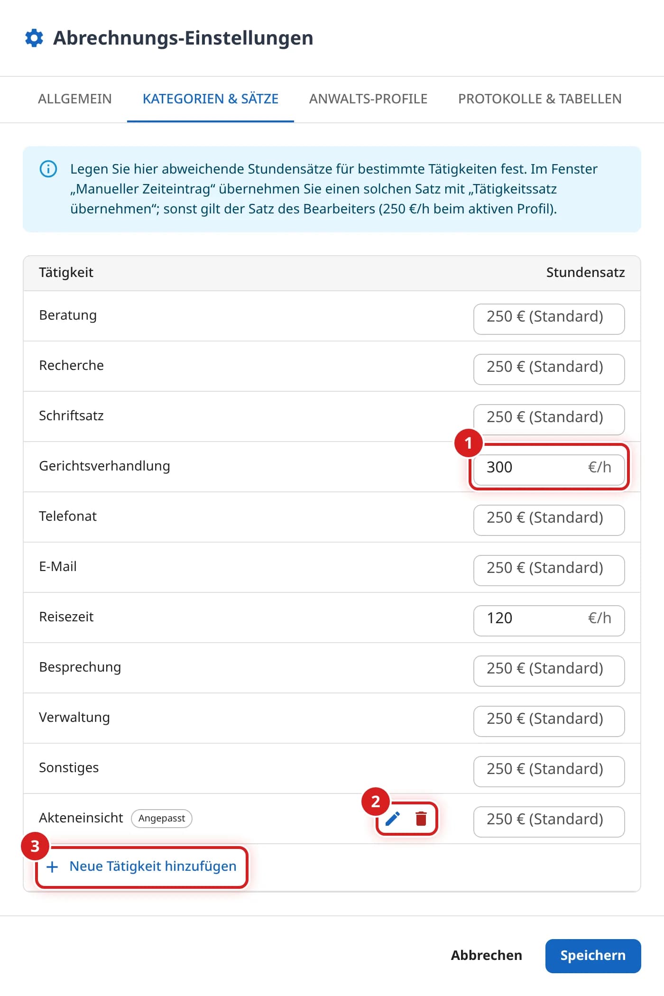Image resolution: width=664 pixels, height=996 pixels.
Task: Delete Akteneinsicht with the trash icon
Action: [x=421, y=819]
